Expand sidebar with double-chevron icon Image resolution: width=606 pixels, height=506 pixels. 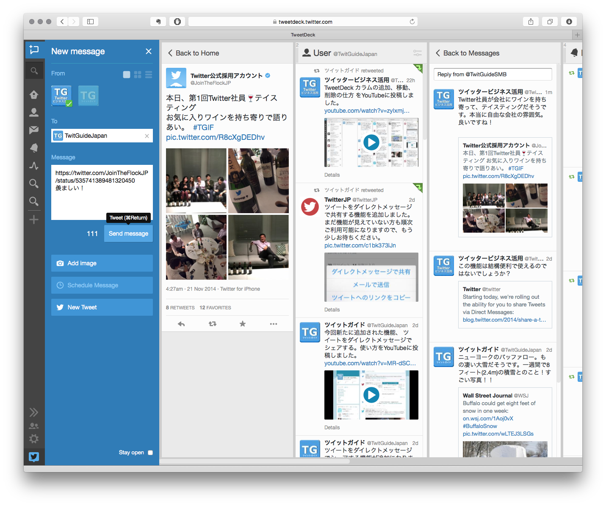pyautogui.click(x=34, y=412)
